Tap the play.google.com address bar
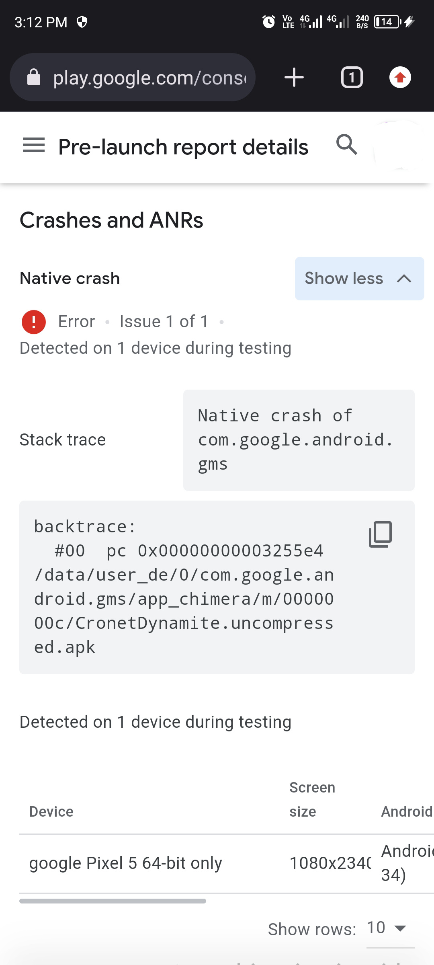434x965 pixels. [x=149, y=78]
